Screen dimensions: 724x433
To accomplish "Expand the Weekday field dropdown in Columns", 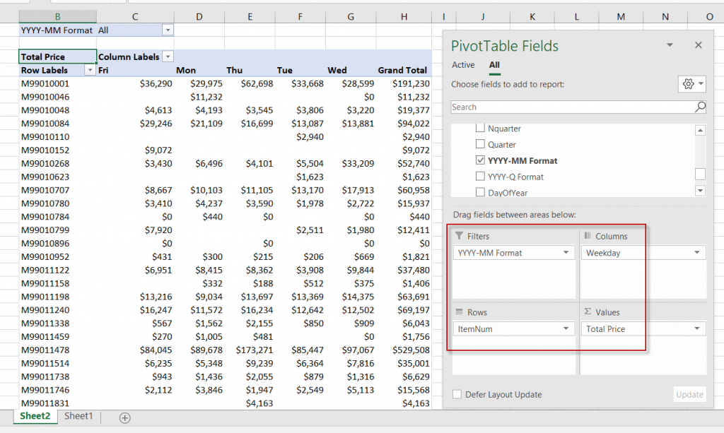I will tap(697, 253).
